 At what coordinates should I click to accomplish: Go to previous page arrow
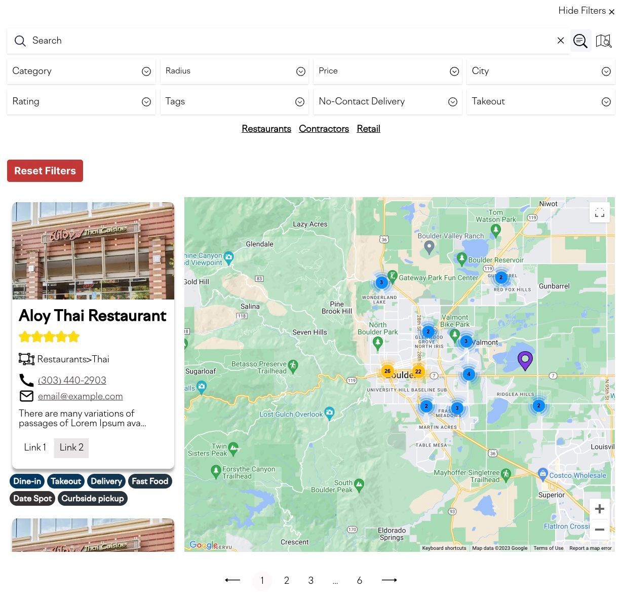pyautogui.click(x=232, y=580)
